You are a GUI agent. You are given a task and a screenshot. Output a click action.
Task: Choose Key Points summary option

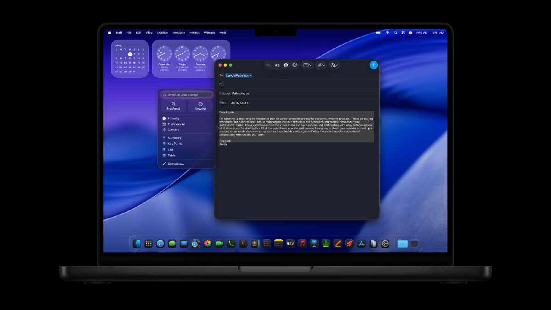point(174,144)
